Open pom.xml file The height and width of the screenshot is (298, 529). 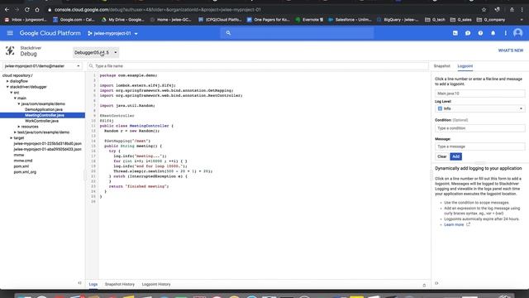pos(21,166)
